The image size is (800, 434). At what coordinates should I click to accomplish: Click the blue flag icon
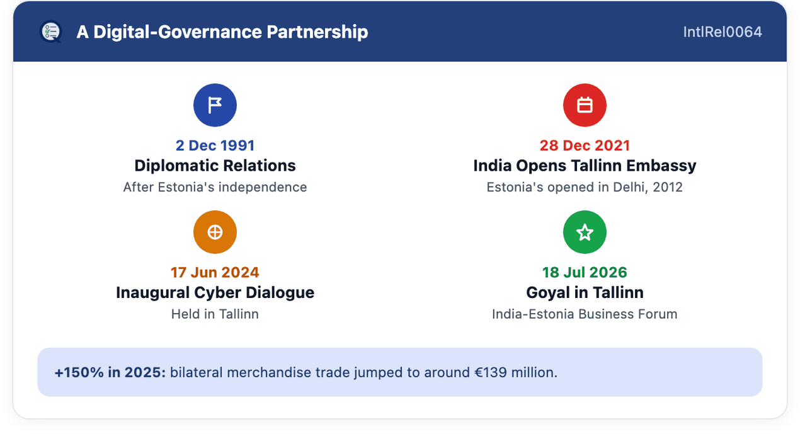pos(215,105)
